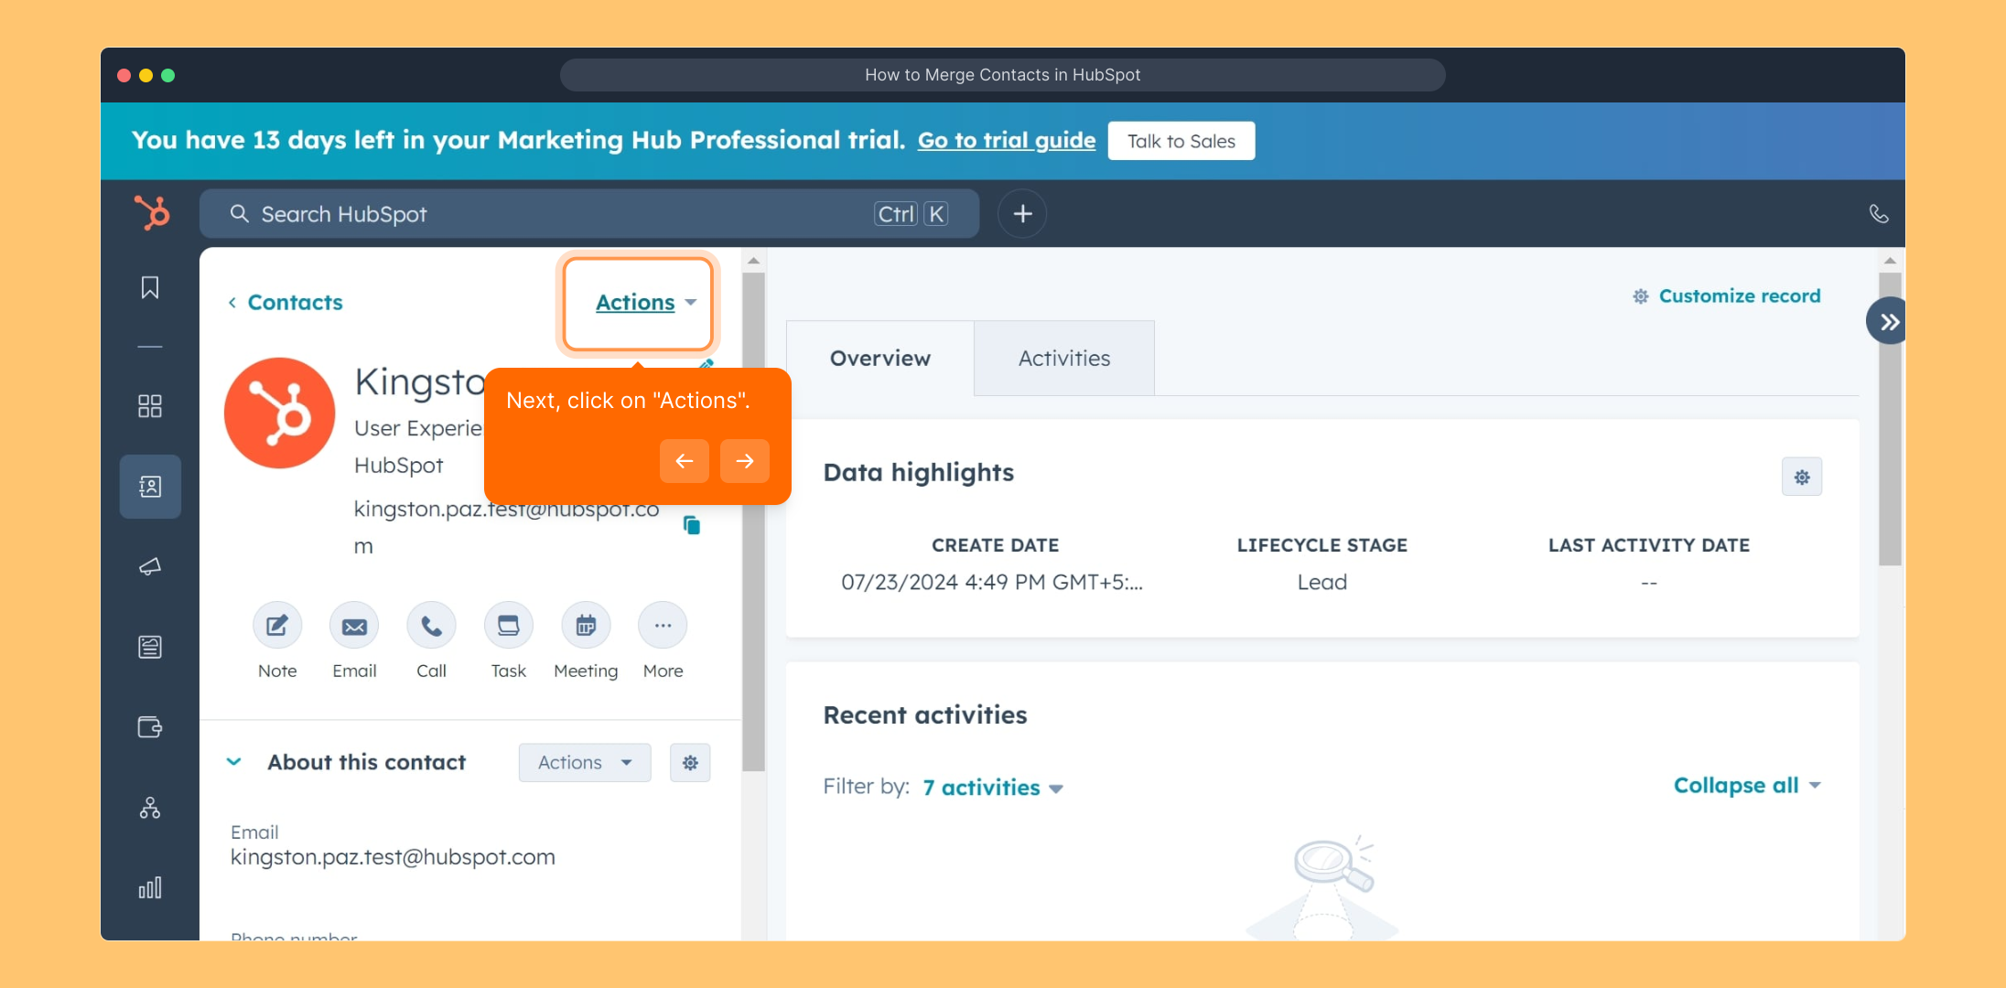Open the CRM Contacts sidebar icon

pos(150,487)
